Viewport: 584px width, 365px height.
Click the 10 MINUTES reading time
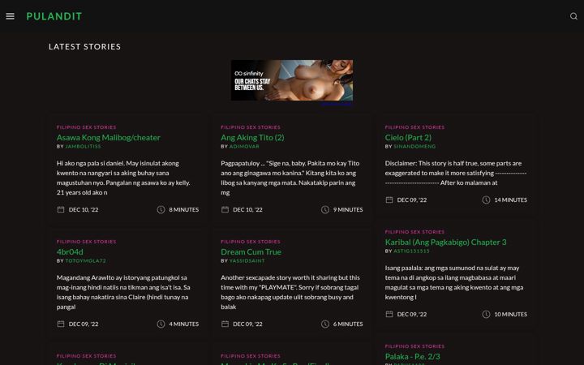tap(511, 315)
